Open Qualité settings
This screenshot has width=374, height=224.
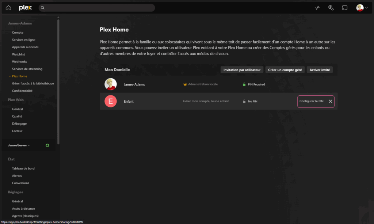[x=17, y=116]
